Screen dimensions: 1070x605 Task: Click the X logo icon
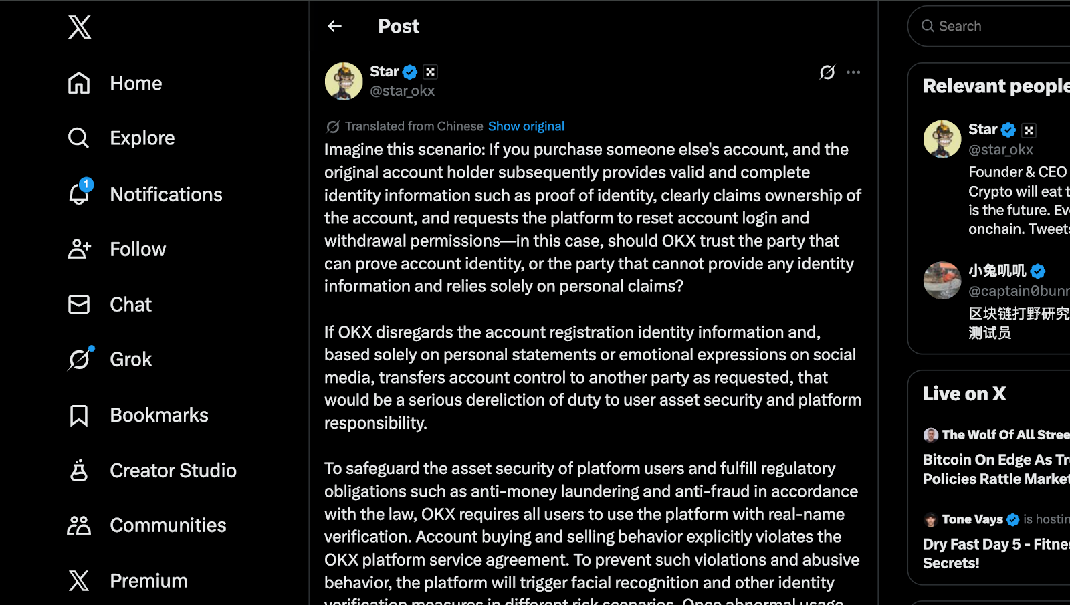pyautogui.click(x=80, y=27)
